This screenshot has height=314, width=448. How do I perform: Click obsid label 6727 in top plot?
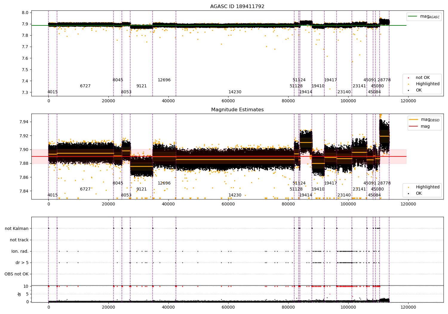tap(85, 86)
